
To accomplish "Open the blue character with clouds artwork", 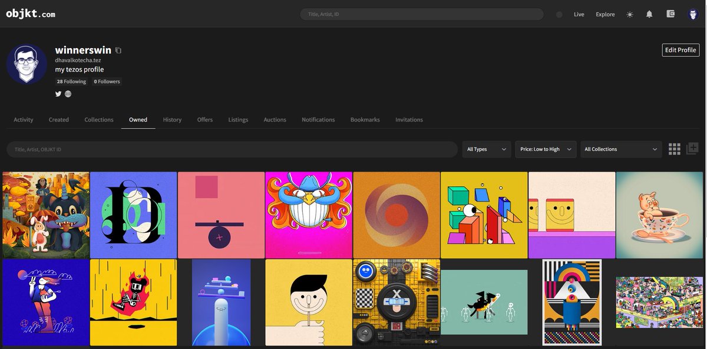I will tap(46, 303).
